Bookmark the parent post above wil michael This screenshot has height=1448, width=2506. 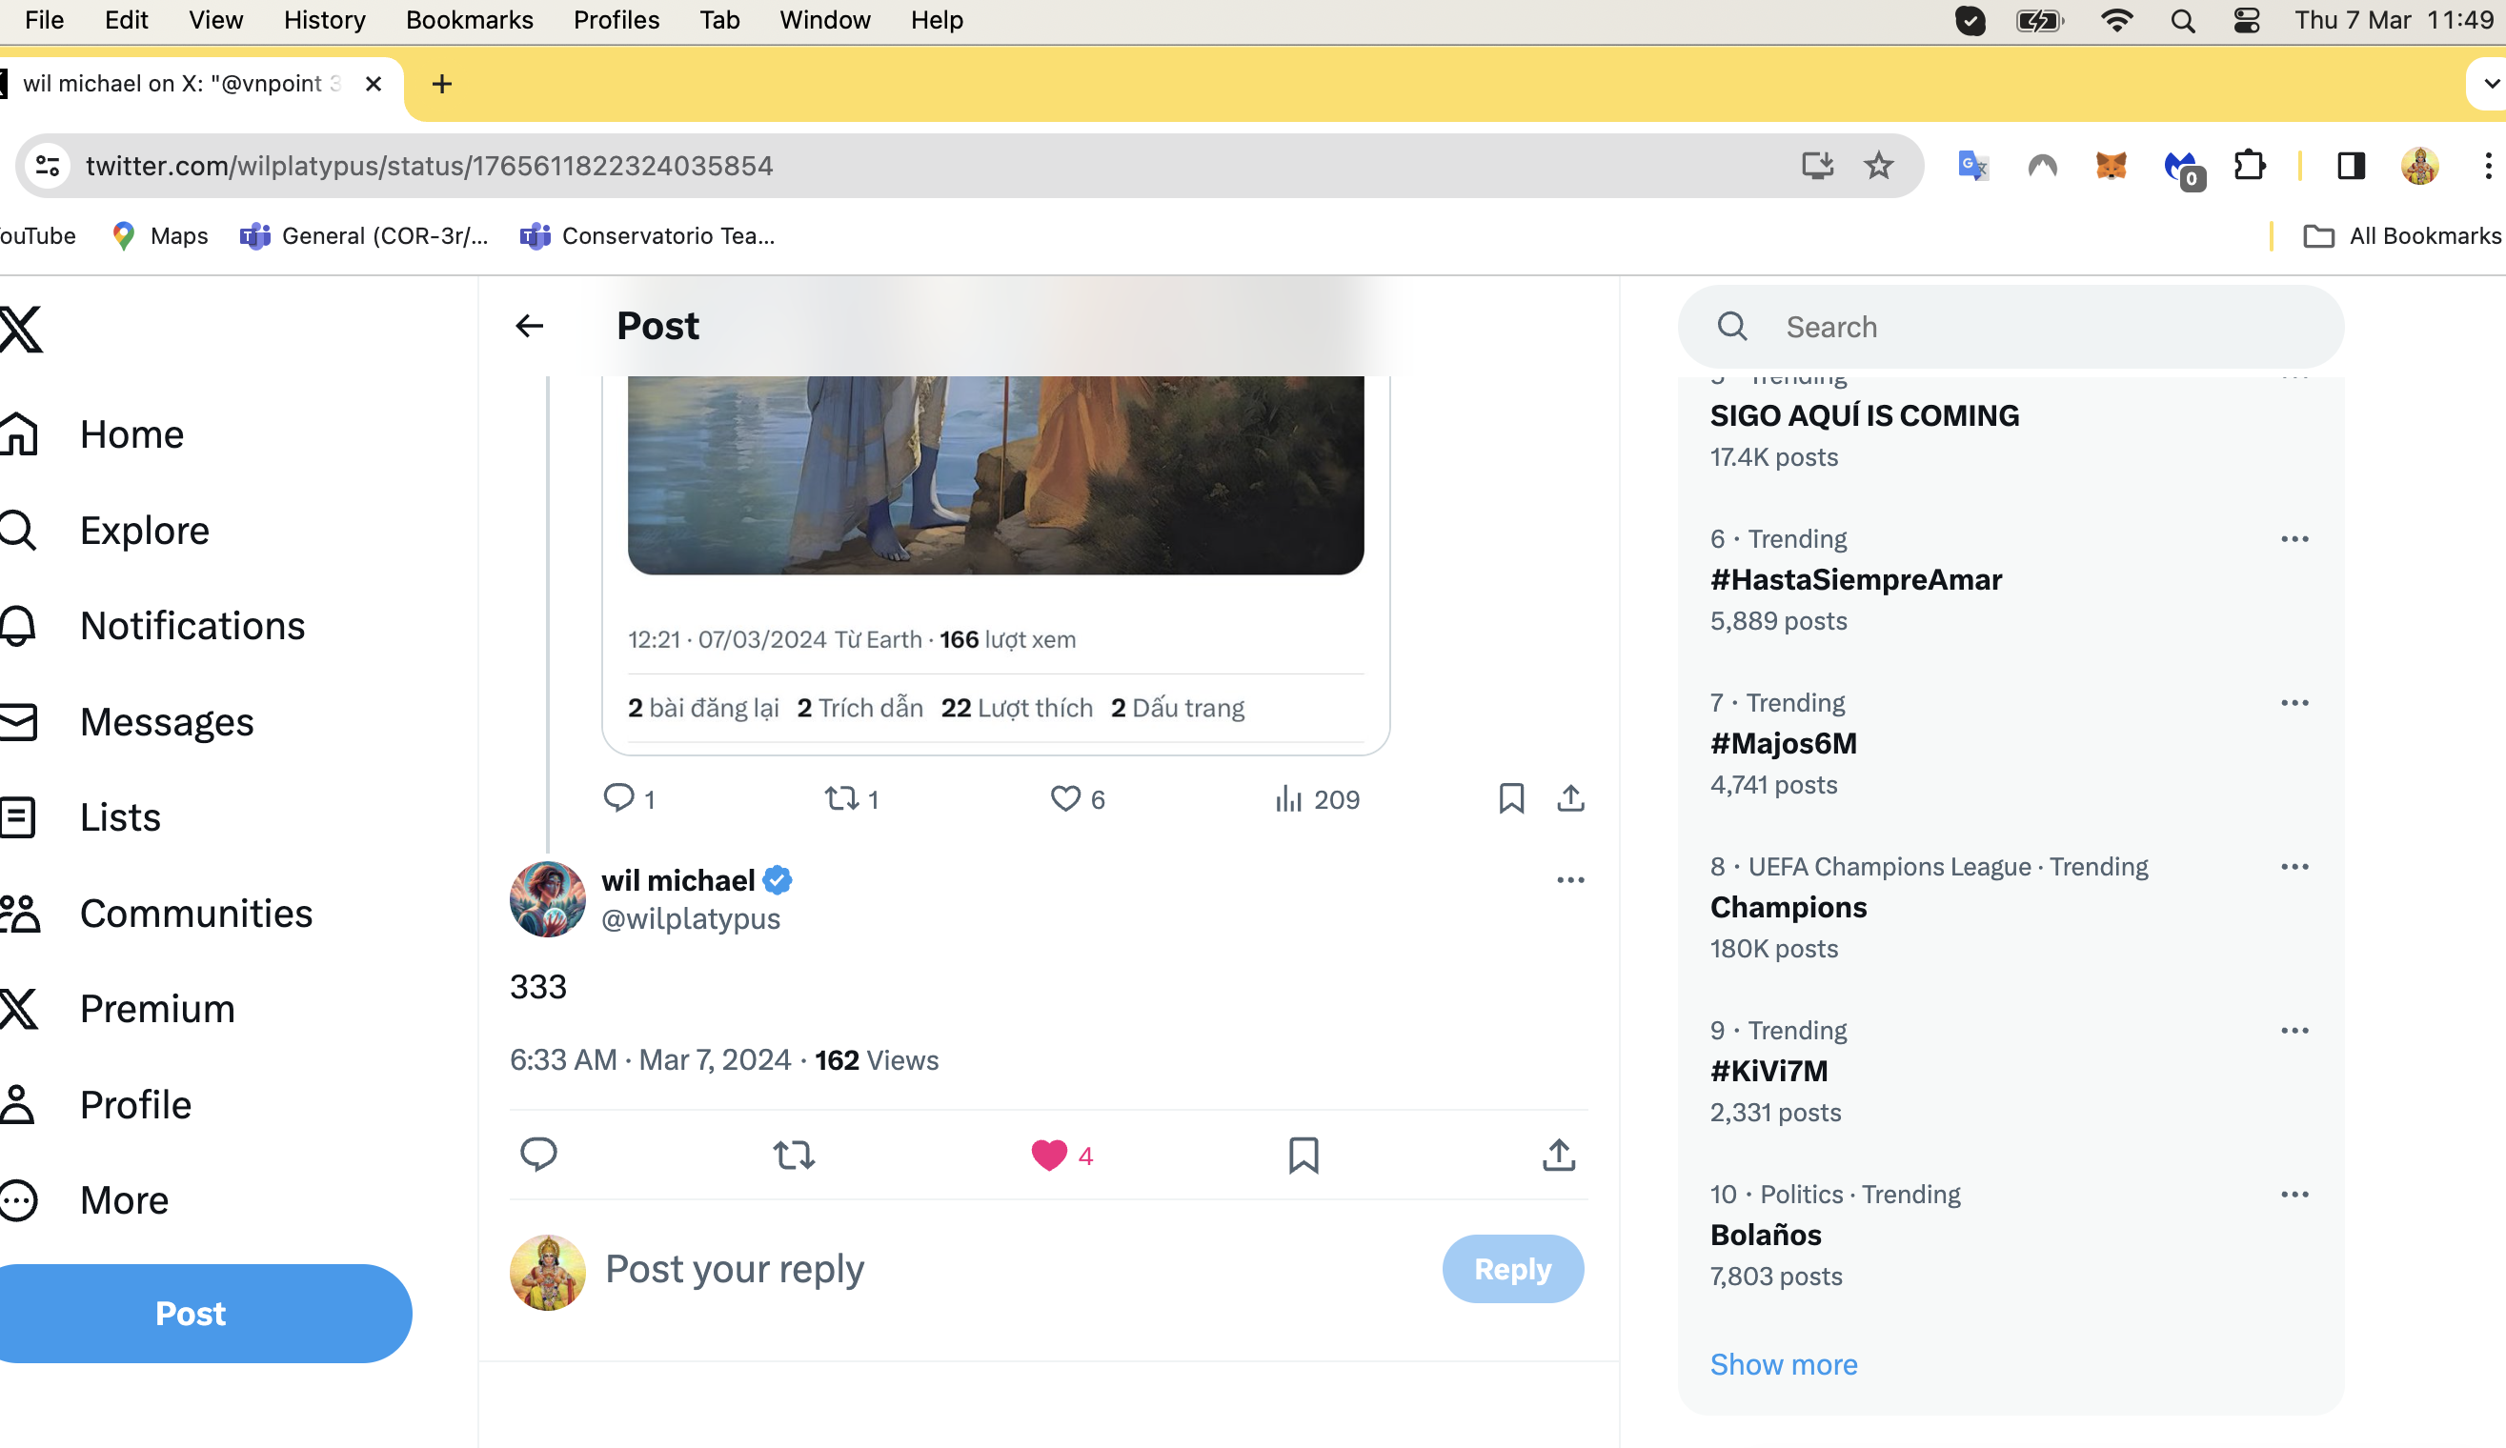pos(1511,798)
